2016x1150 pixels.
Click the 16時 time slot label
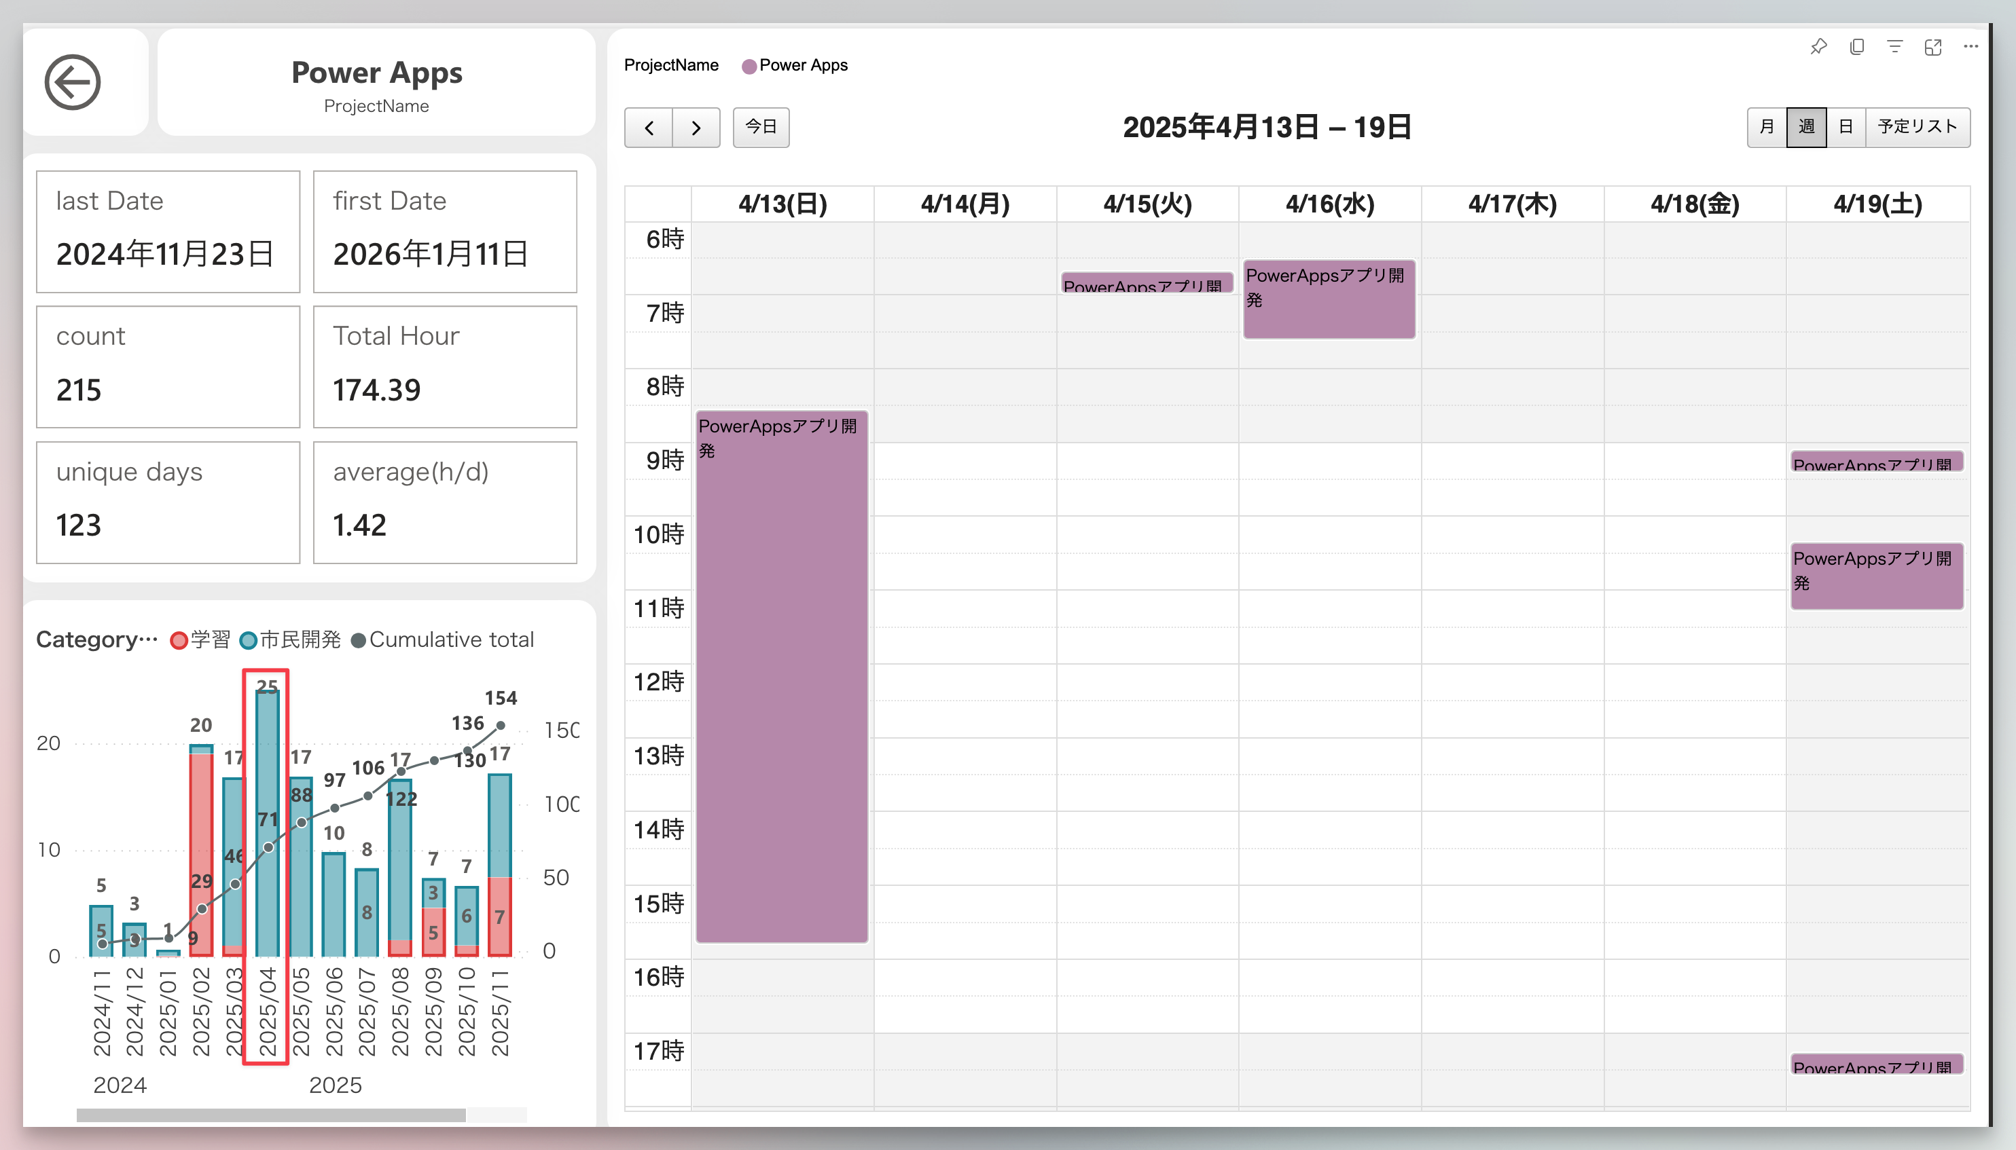tap(658, 977)
